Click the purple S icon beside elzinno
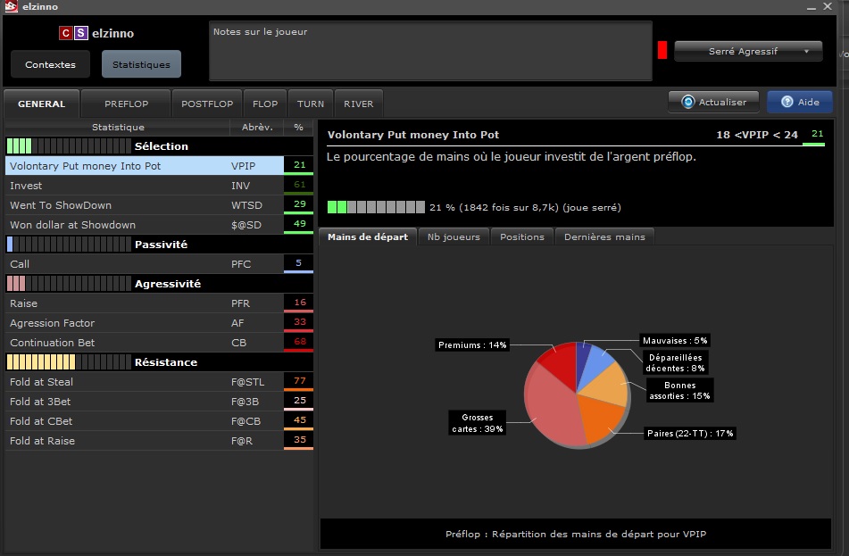Screen dimensions: 849x556 click(x=80, y=33)
